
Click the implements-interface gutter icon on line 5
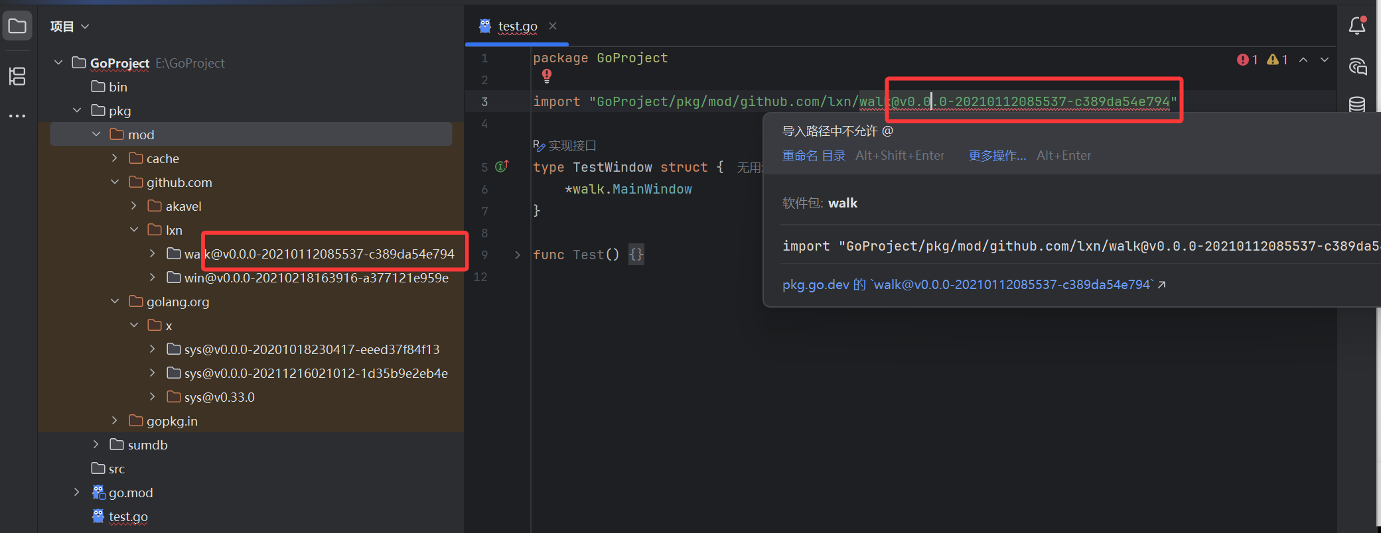(502, 166)
